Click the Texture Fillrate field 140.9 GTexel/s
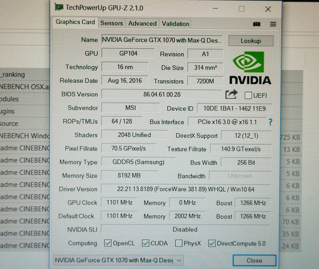 click(x=241, y=149)
